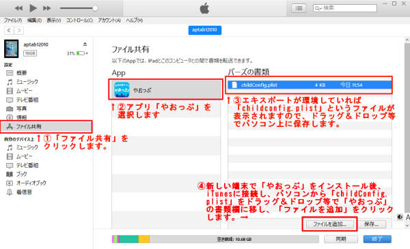Open the list view button near search
The image size is (410, 249).
click(x=299, y=8)
